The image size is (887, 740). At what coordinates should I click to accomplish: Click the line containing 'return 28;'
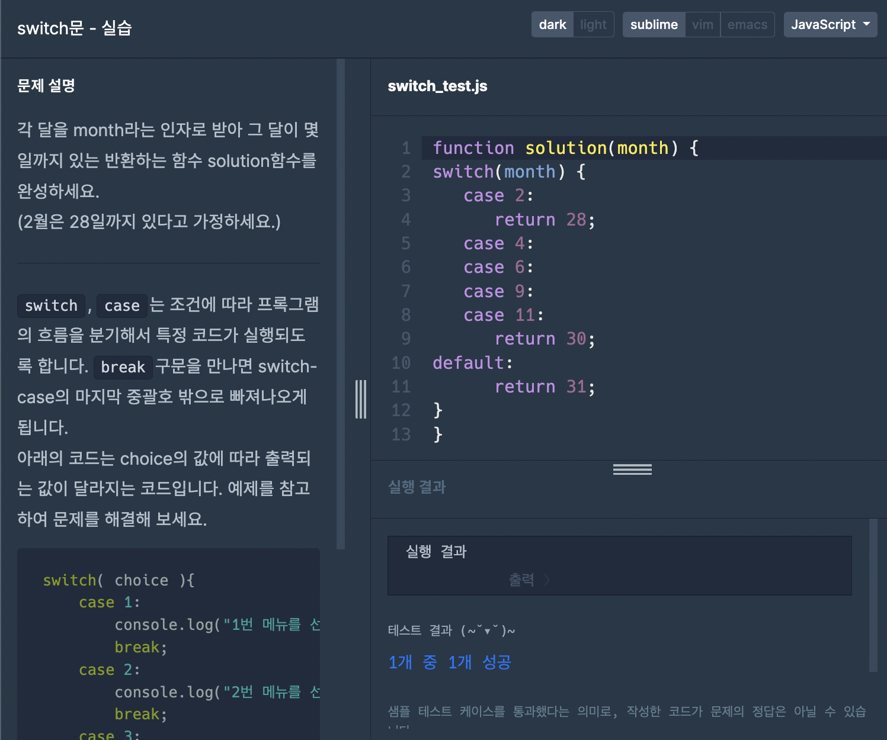point(545,220)
